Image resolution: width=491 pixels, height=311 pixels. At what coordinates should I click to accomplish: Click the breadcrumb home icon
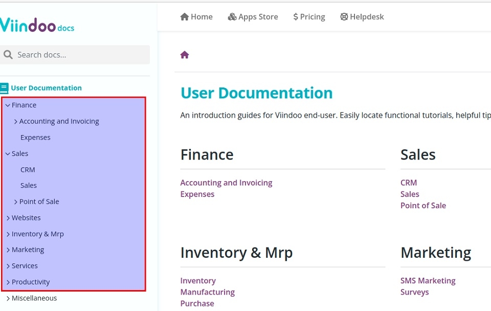tap(184, 54)
